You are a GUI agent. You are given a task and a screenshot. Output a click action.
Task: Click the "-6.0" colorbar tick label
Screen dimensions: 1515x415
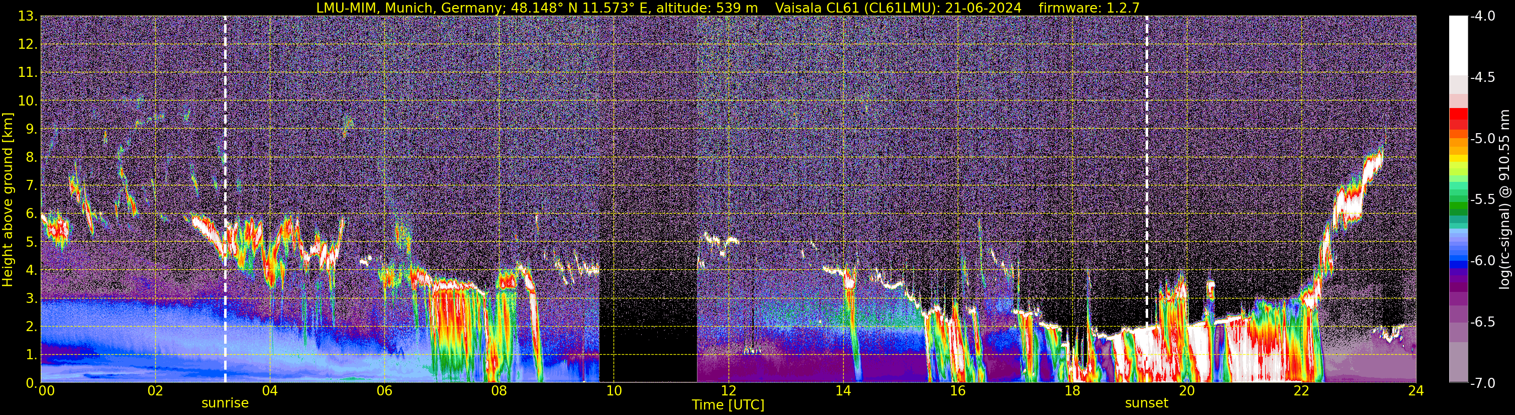pos(1482,260)
